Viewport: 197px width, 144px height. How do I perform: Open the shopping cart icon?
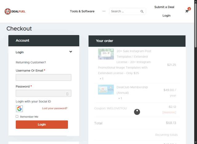pyautogui.click(x=187, y=11)
